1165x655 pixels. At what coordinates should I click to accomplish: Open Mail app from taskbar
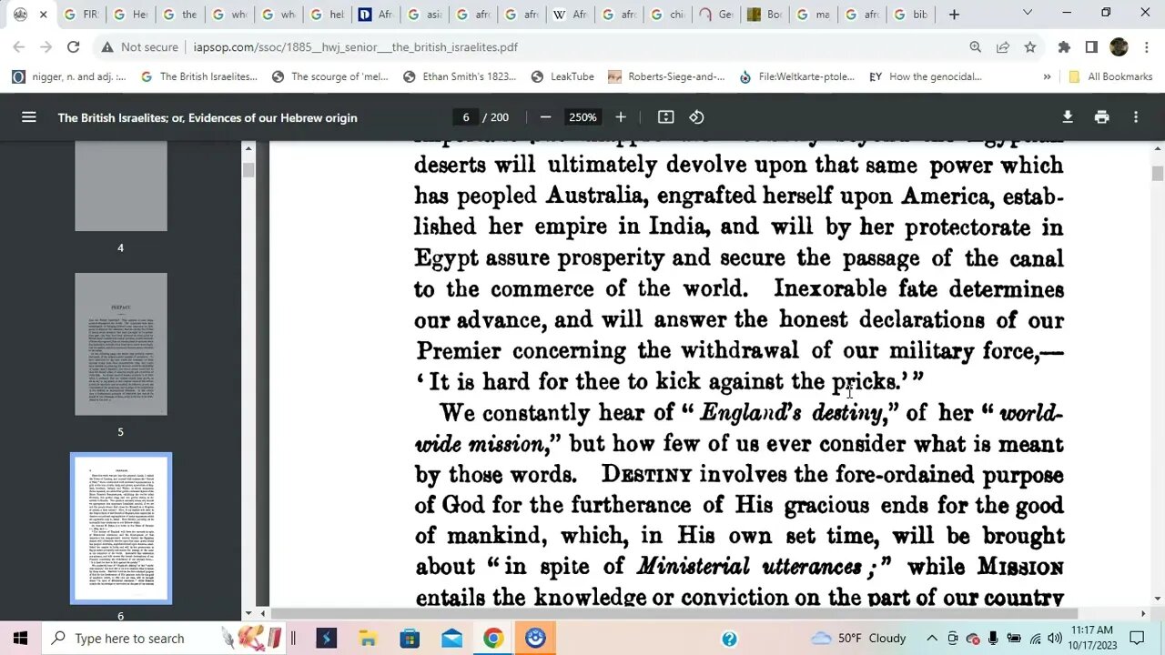pyautogui.click(x=451, y=638)
